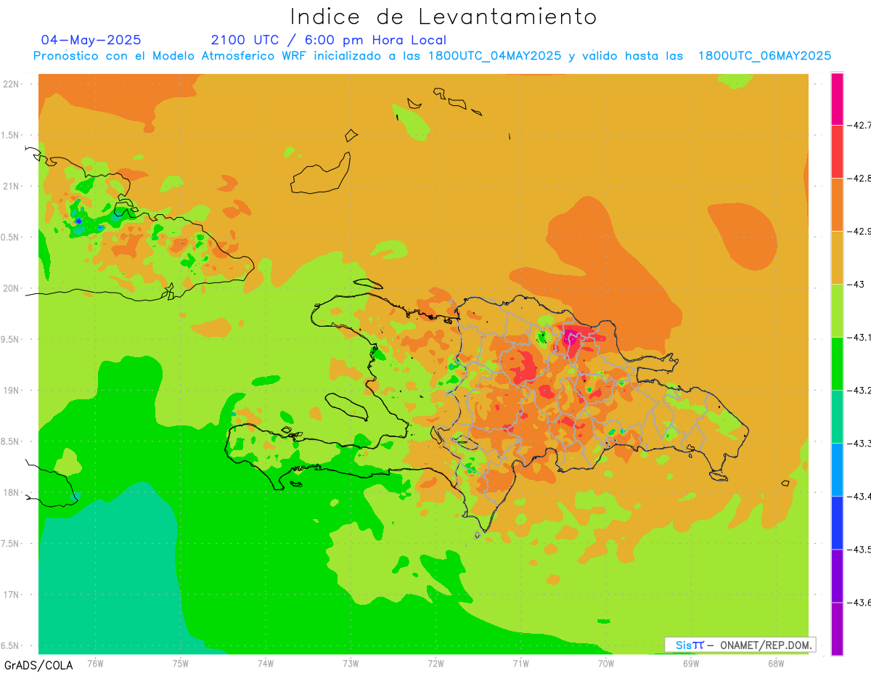Click the magenta swatch atop the color legend
The width and height of the screenshot is (871, 673).
[837, 99]
